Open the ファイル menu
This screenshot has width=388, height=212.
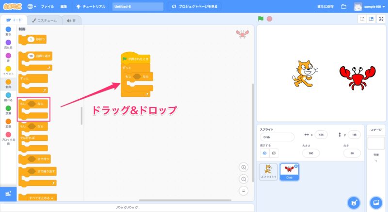click(x=48, y=7)
